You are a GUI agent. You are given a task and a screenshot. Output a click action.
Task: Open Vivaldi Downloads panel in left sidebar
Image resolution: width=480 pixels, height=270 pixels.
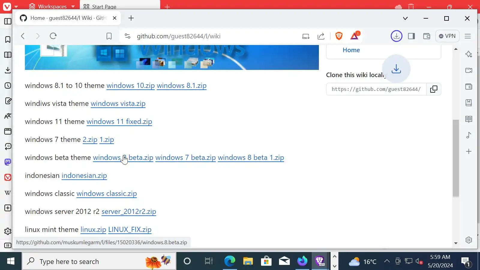pyautogui.click(x=8, y=70)
